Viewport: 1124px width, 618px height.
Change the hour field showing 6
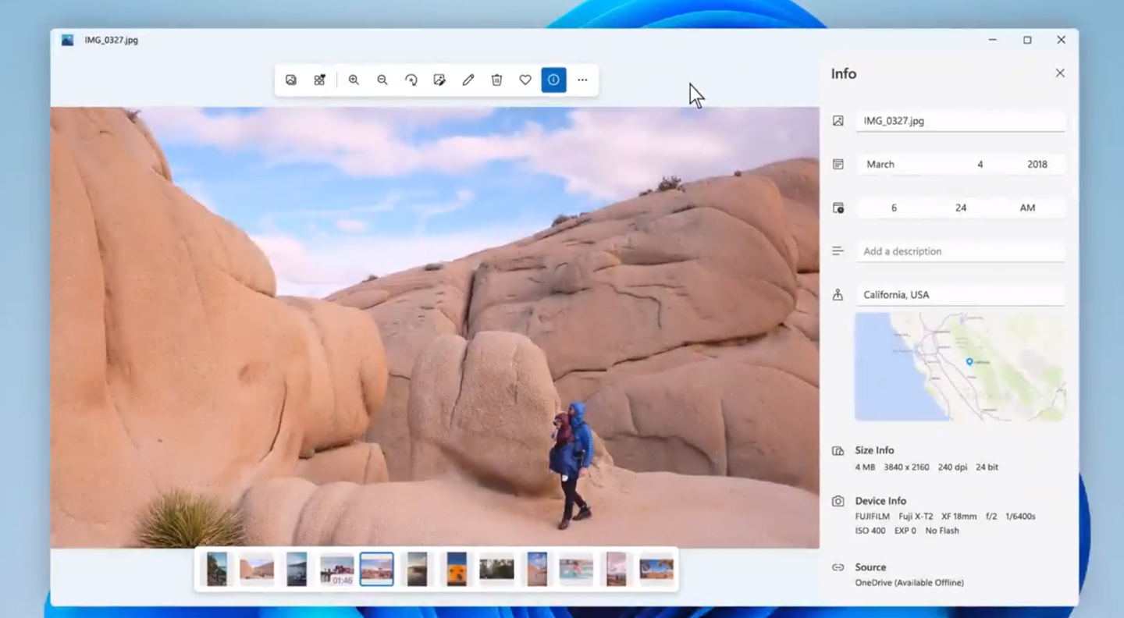(894, 208)
